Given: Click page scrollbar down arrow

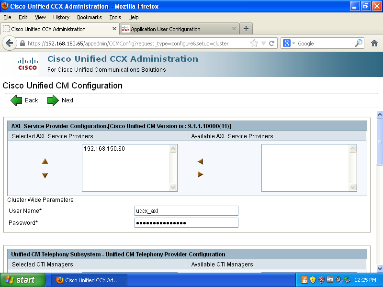Looking at the screenshot, I should point(380,268).
